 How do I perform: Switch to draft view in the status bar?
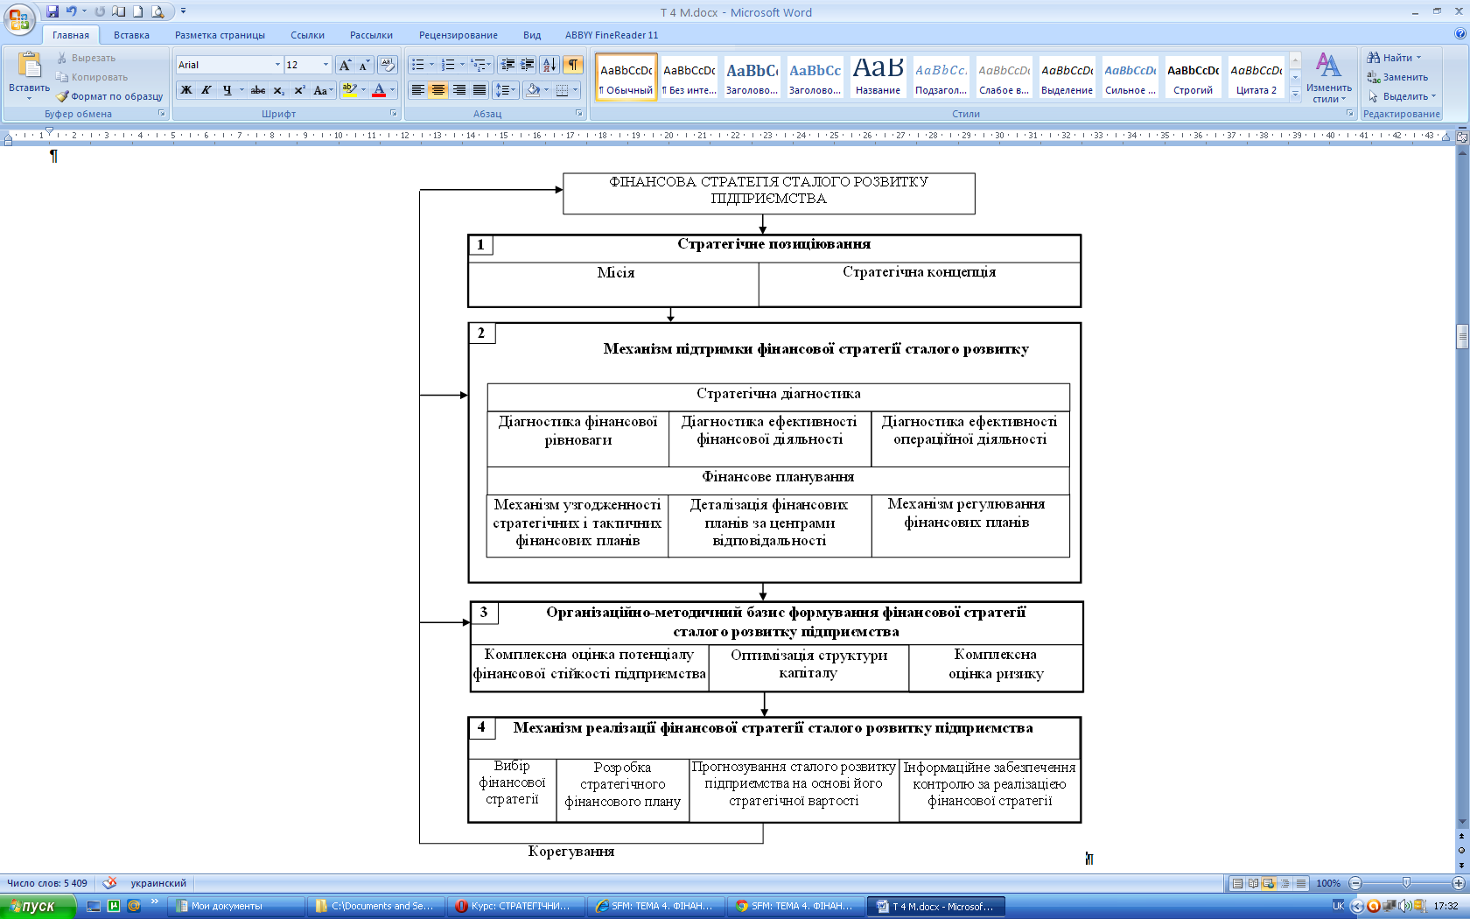coord(1301,883)
